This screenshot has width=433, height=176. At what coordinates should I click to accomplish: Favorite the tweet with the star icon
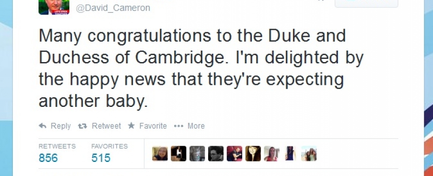pyautogui.click(x=131, y=126)
